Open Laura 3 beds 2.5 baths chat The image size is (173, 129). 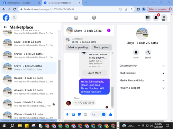29,43
